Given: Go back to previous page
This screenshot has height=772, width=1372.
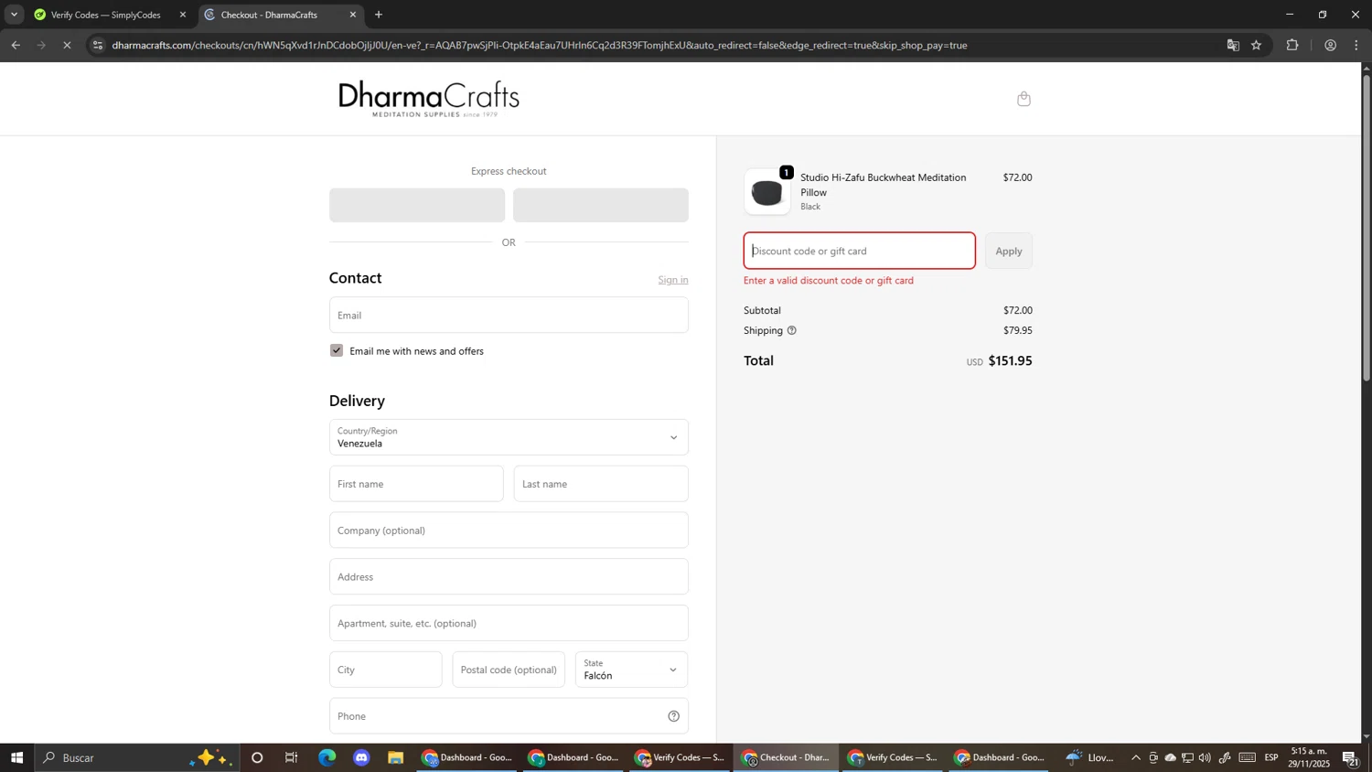Looking at the screenshot, I should [x=16, y=45].
